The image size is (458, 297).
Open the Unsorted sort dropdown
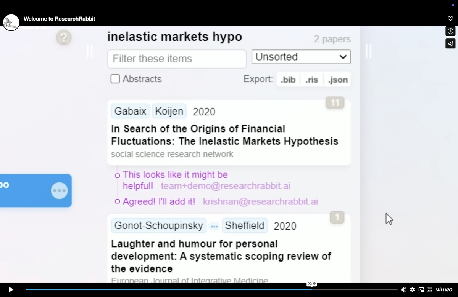tap(301, 57)
